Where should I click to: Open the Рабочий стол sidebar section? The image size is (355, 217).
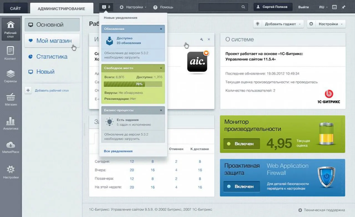11,29
